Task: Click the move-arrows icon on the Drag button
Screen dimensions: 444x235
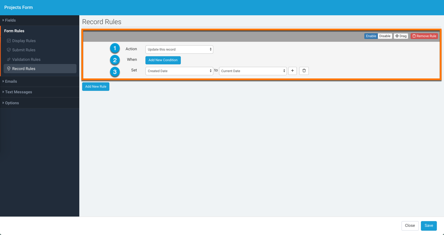Action: pos(397,36)
